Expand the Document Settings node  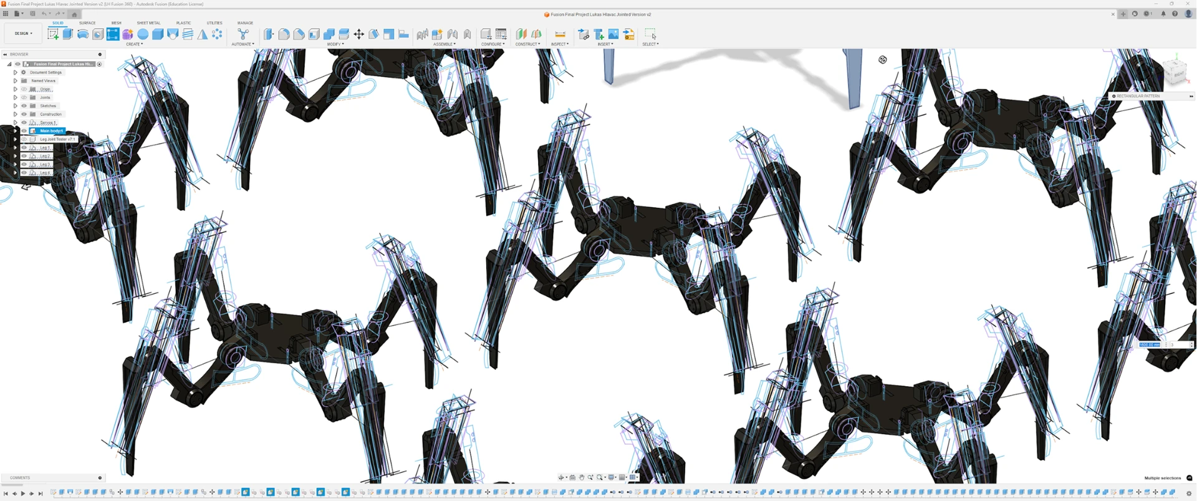16,72
